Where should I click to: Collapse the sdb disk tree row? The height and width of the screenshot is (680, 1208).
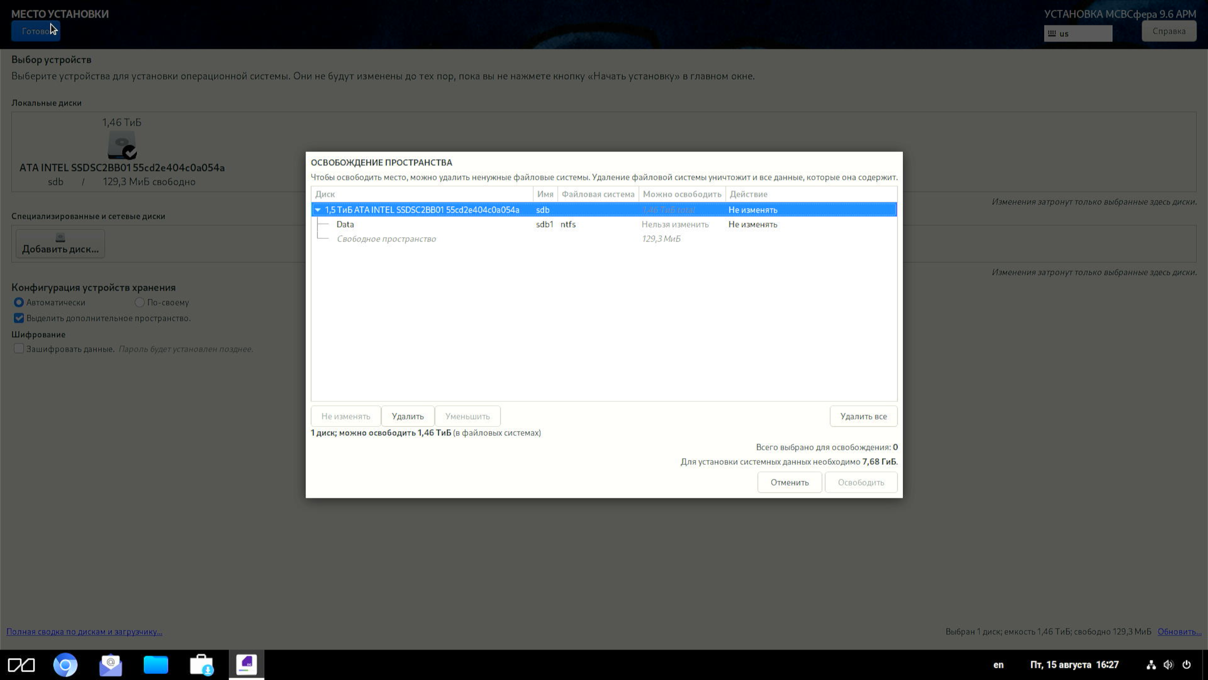pyautogui.click(x=318, y=210)
